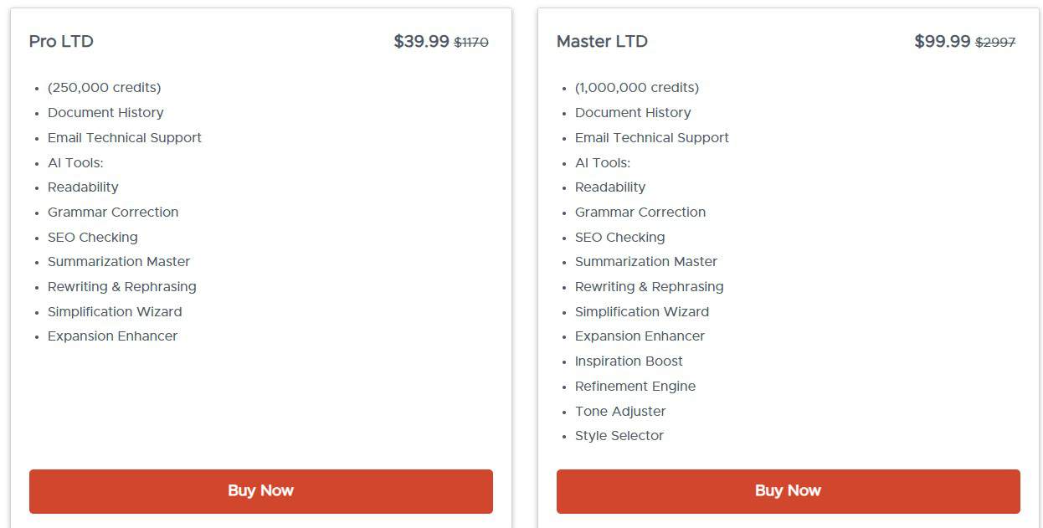This screenshot has width=1043, height=528.
Task: Click Inspiration Boost under Master LTD
Action: point(629,361)
